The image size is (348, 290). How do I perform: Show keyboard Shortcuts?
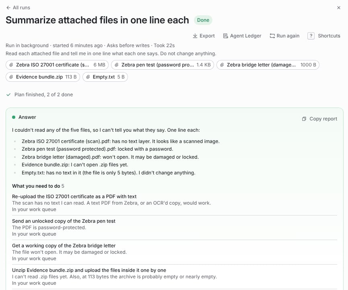coord(324,36)
